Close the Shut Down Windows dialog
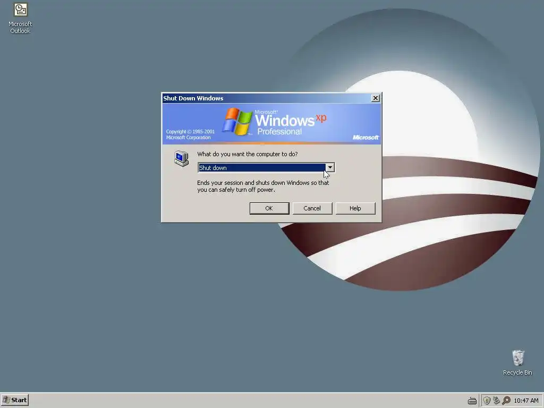This screenshot has width=544, height=408. pyautogui.click(x=376, y=98)
